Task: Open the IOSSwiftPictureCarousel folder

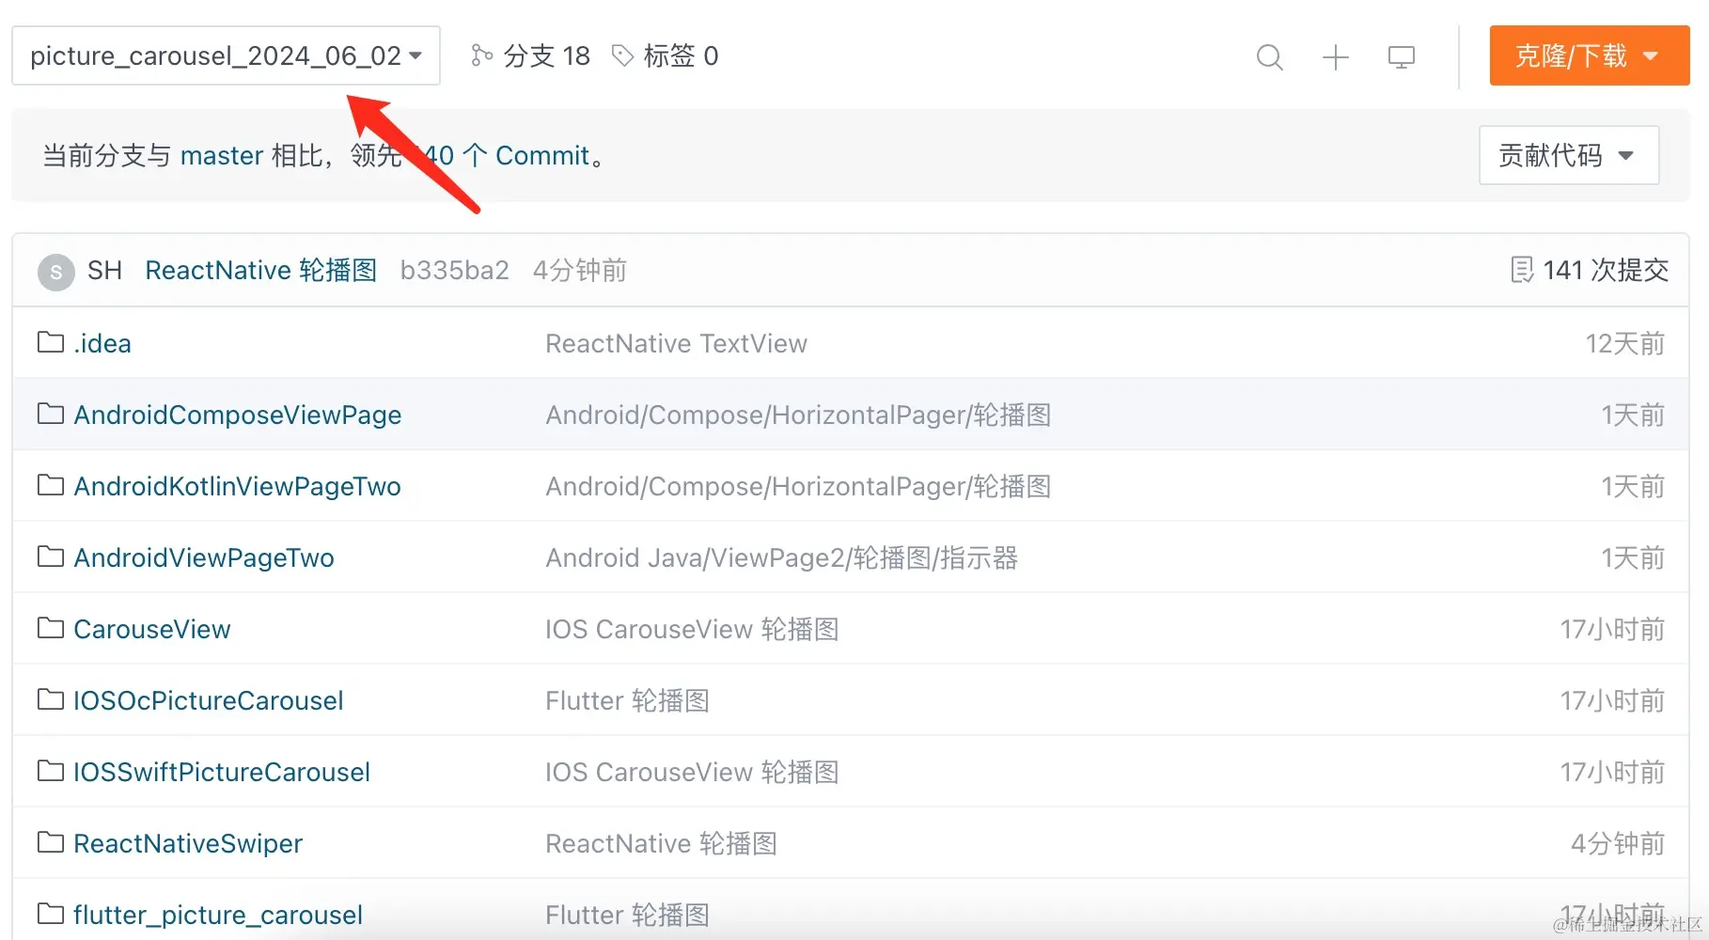Action: (221, 772)
